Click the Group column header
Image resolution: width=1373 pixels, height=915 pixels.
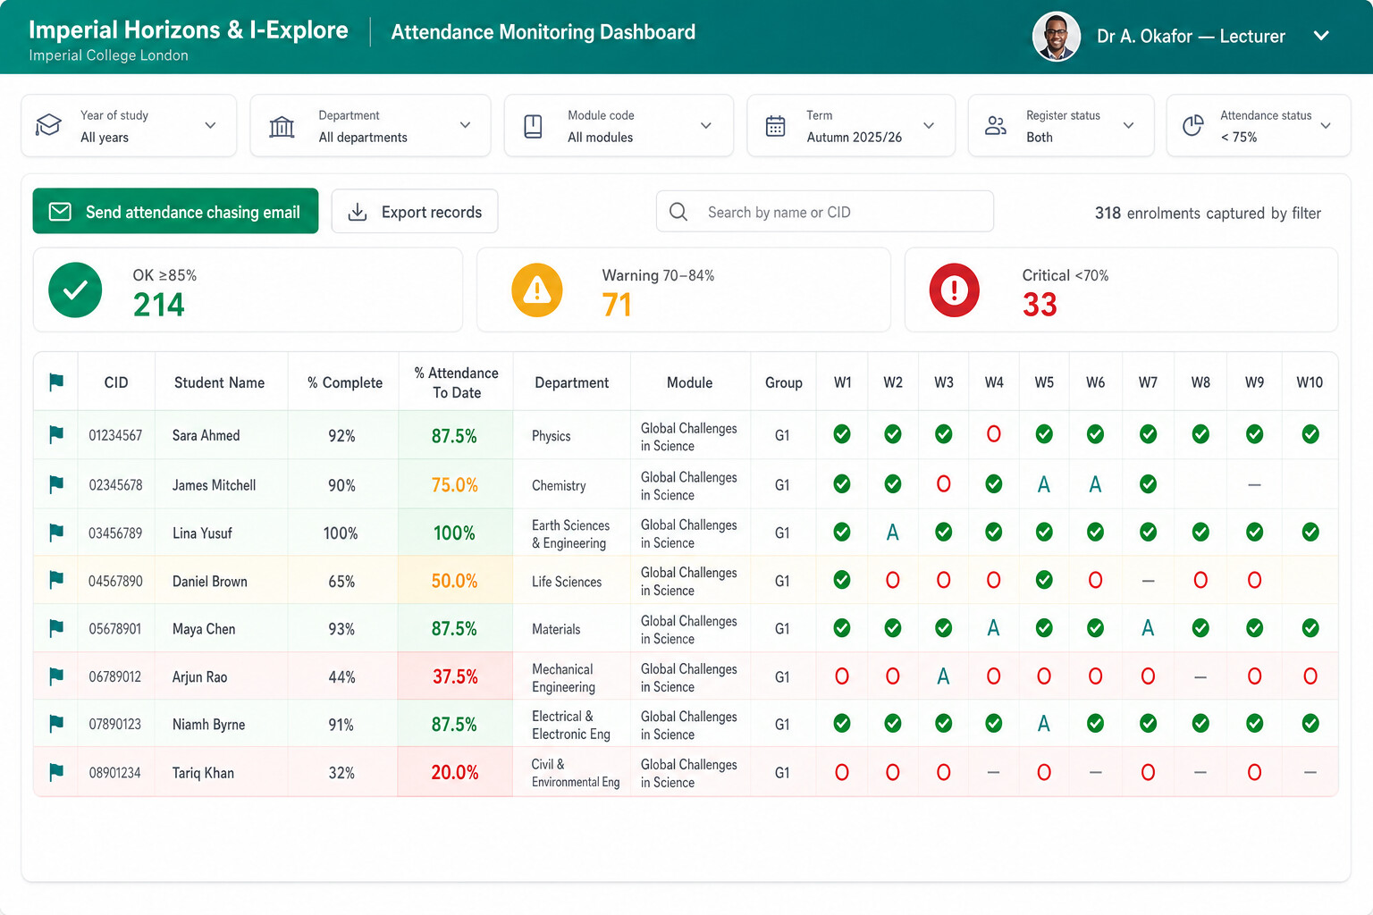tap(784, 382)
